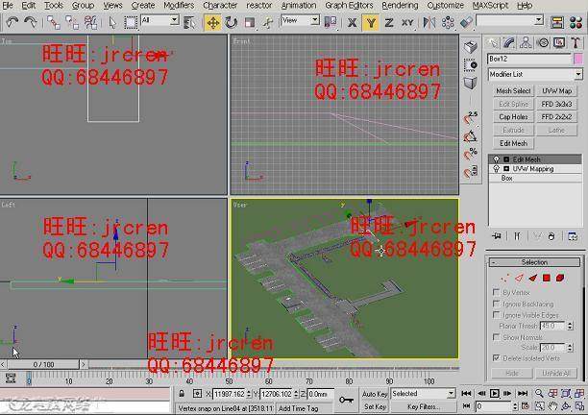Toggle the Edit Mesh modifier lightbulb

click(x=496, y=159)
